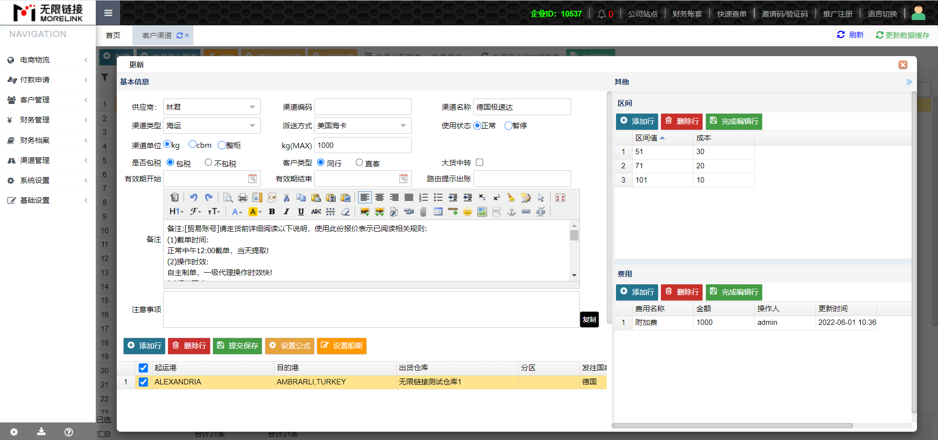The height and width of the screenshot is (440, 938).
Task: Open the notification bell icon
Action: pyautogui.click(x=601, y=14)
